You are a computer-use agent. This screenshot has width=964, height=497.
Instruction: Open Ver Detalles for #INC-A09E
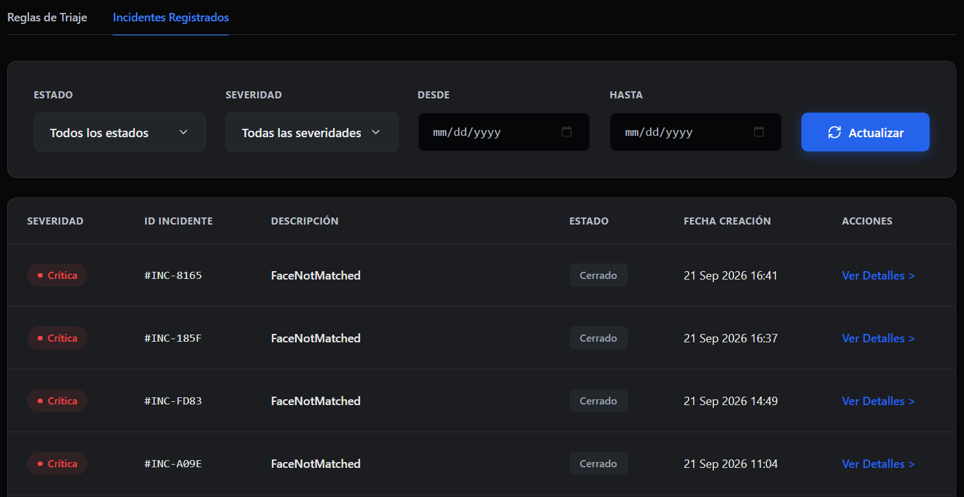[878, 464]
